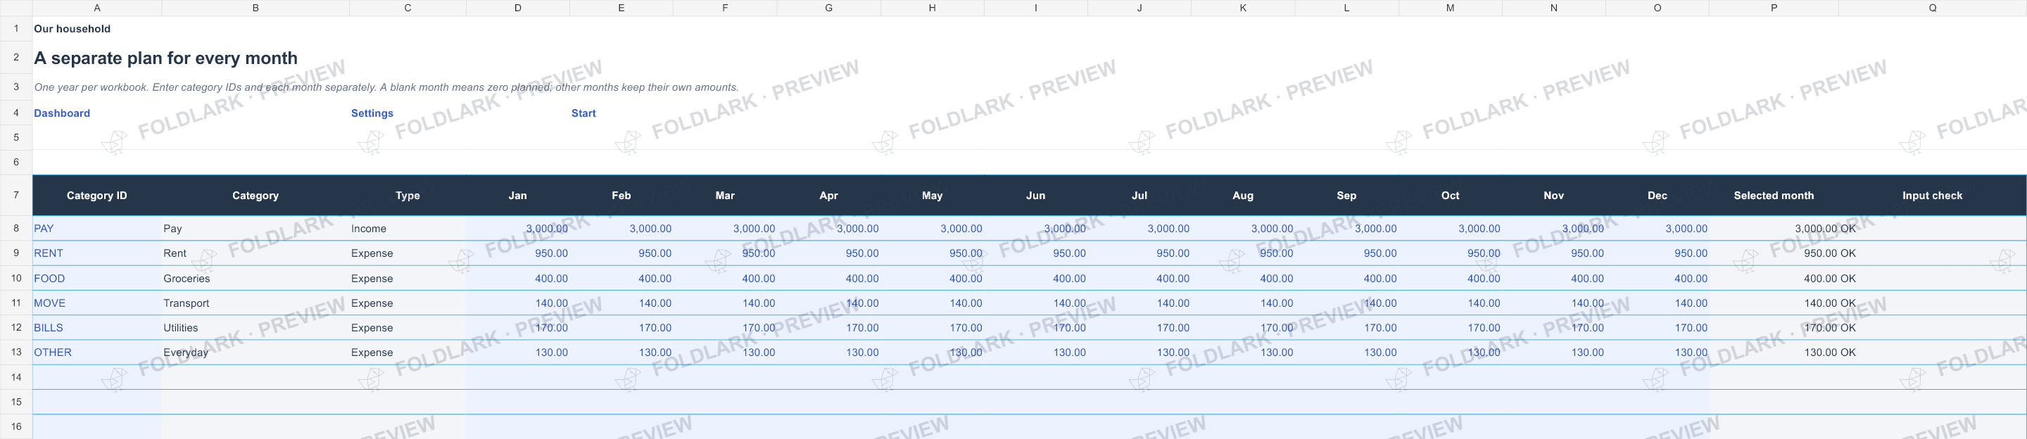Screen dimensions: 2027x439
Task: Click the RENT category ID cell
Action: pos(97,253)
